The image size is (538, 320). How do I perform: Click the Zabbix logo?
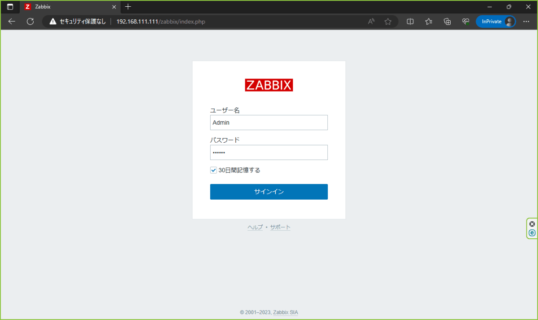269,85
